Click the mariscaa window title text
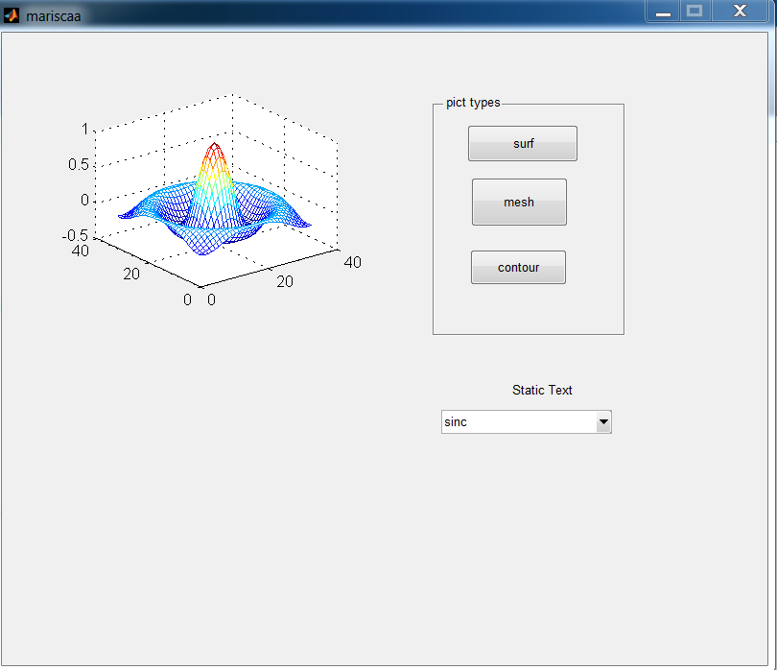The image size is (777, 670). coord(53,15)
